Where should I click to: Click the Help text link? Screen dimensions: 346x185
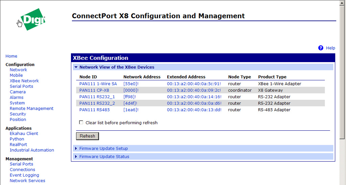click(x=330, y=48)
